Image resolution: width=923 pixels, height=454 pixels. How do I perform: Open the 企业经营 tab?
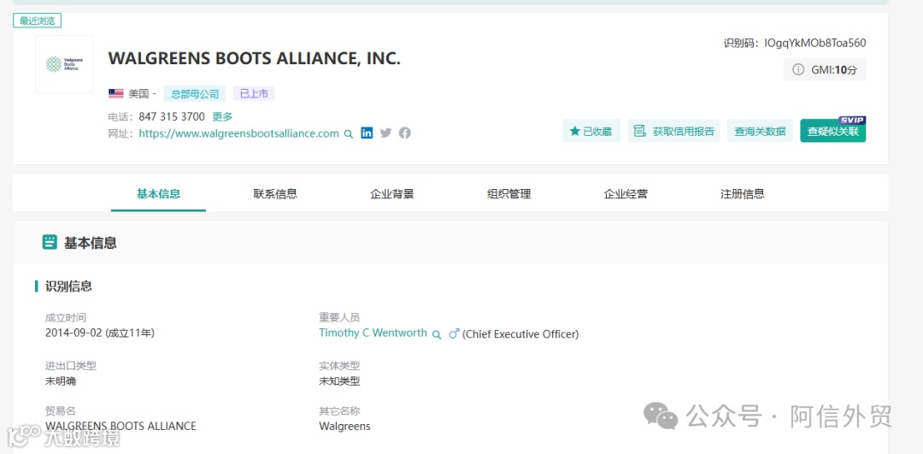(626, 194)
